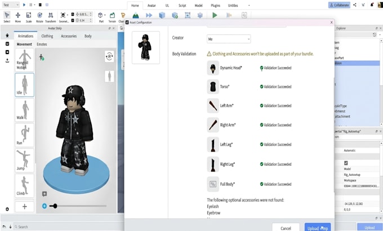Click the blue cube toolbar icon
The image size is (383, 231).
coord(162,15)
